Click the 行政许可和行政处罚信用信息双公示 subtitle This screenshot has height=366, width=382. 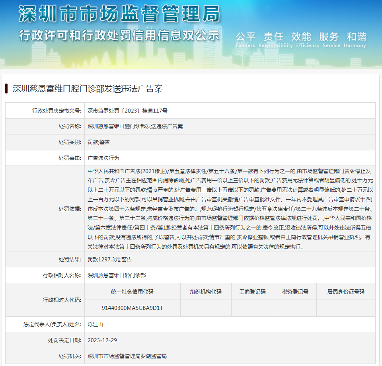click(x=119, y=35)
